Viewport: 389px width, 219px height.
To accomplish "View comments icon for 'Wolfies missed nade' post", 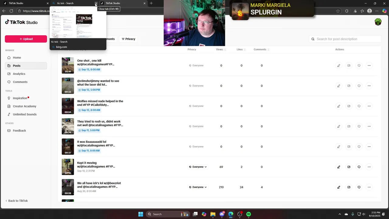I will pyautogui.click(x=359, y=106).
